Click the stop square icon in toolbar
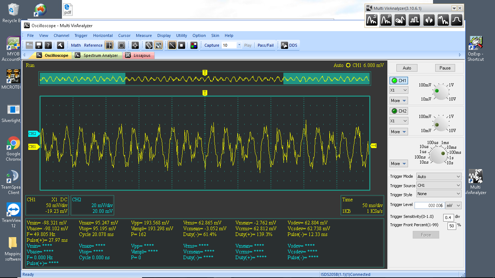495x278 pixels. click(x=182, y=45)
